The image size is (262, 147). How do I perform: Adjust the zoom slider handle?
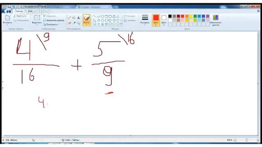pyautogui.click(x=246, y=140)
